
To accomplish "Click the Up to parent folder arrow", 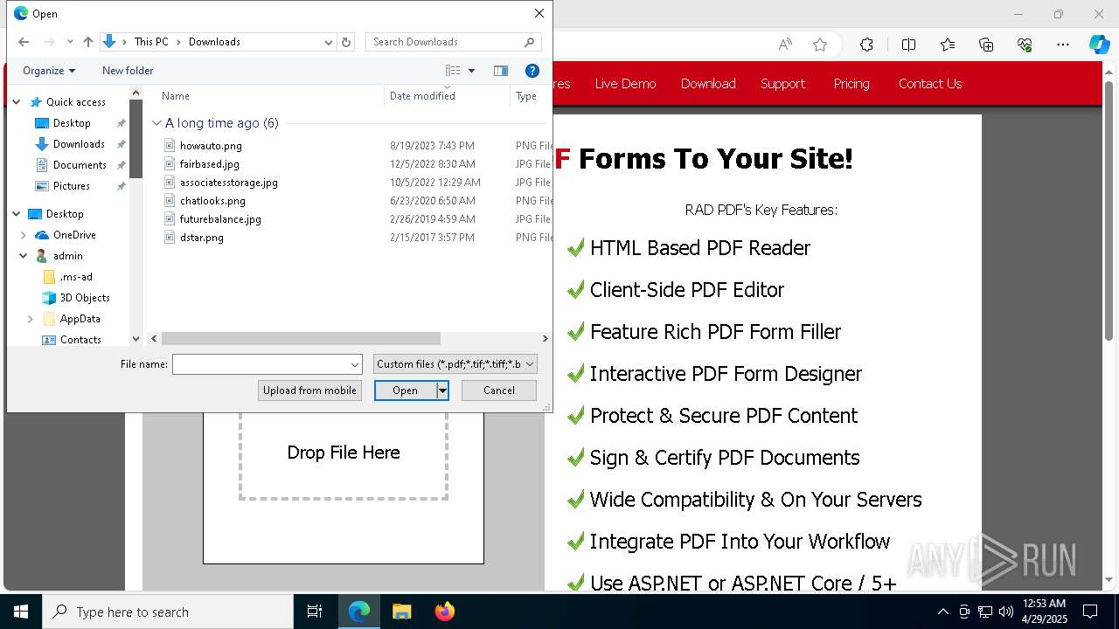I will click(87, 42).
